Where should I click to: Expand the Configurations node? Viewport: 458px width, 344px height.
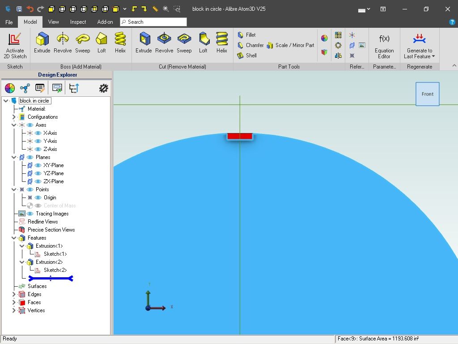[14, 117]
